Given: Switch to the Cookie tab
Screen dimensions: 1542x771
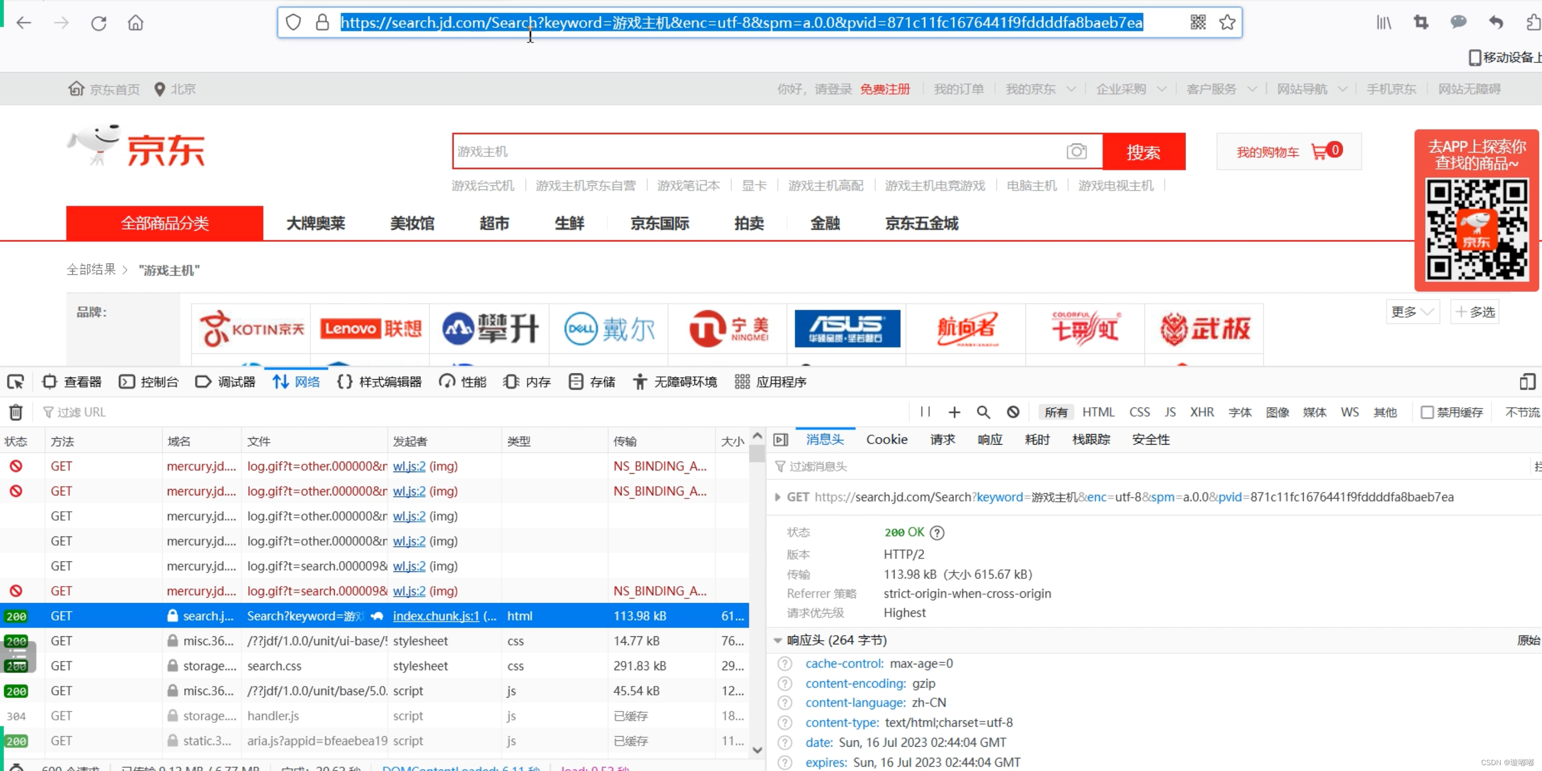Looking at the screenshot, I should (887, 440).
